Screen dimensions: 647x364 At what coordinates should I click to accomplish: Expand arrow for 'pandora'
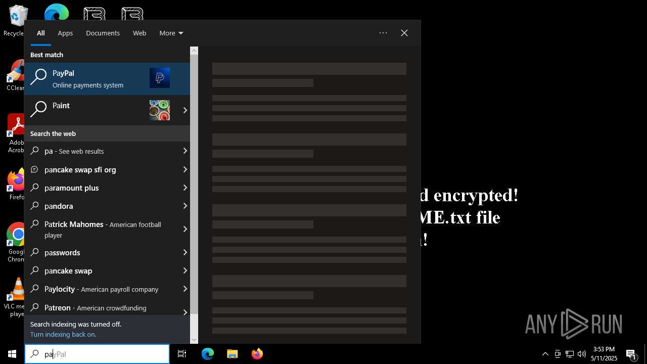coord(185,206)
